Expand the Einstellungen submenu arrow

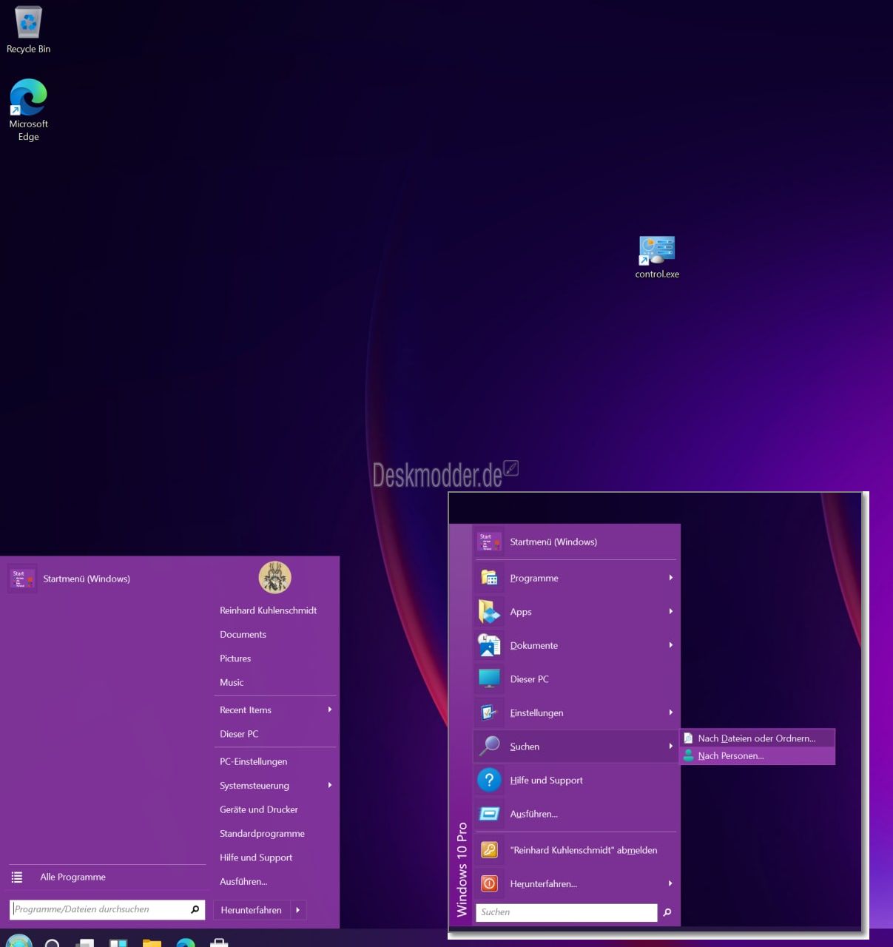tap(671, 712)
